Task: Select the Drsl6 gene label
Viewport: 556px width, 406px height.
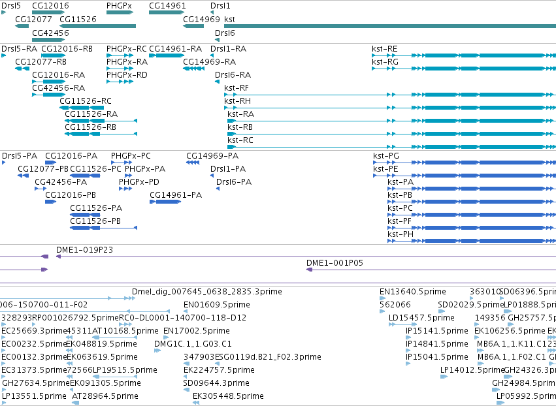Action: pyautogui.click(x=225, y=33)
